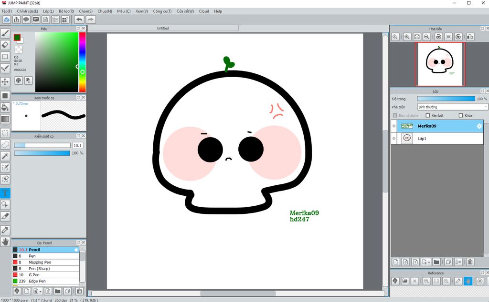The height and width of the screenshot is (302, 489).
Task: Open the Lớp menu
Action: (48, 11)
